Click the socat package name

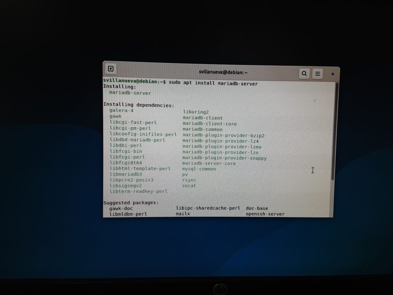click(189, 186)
